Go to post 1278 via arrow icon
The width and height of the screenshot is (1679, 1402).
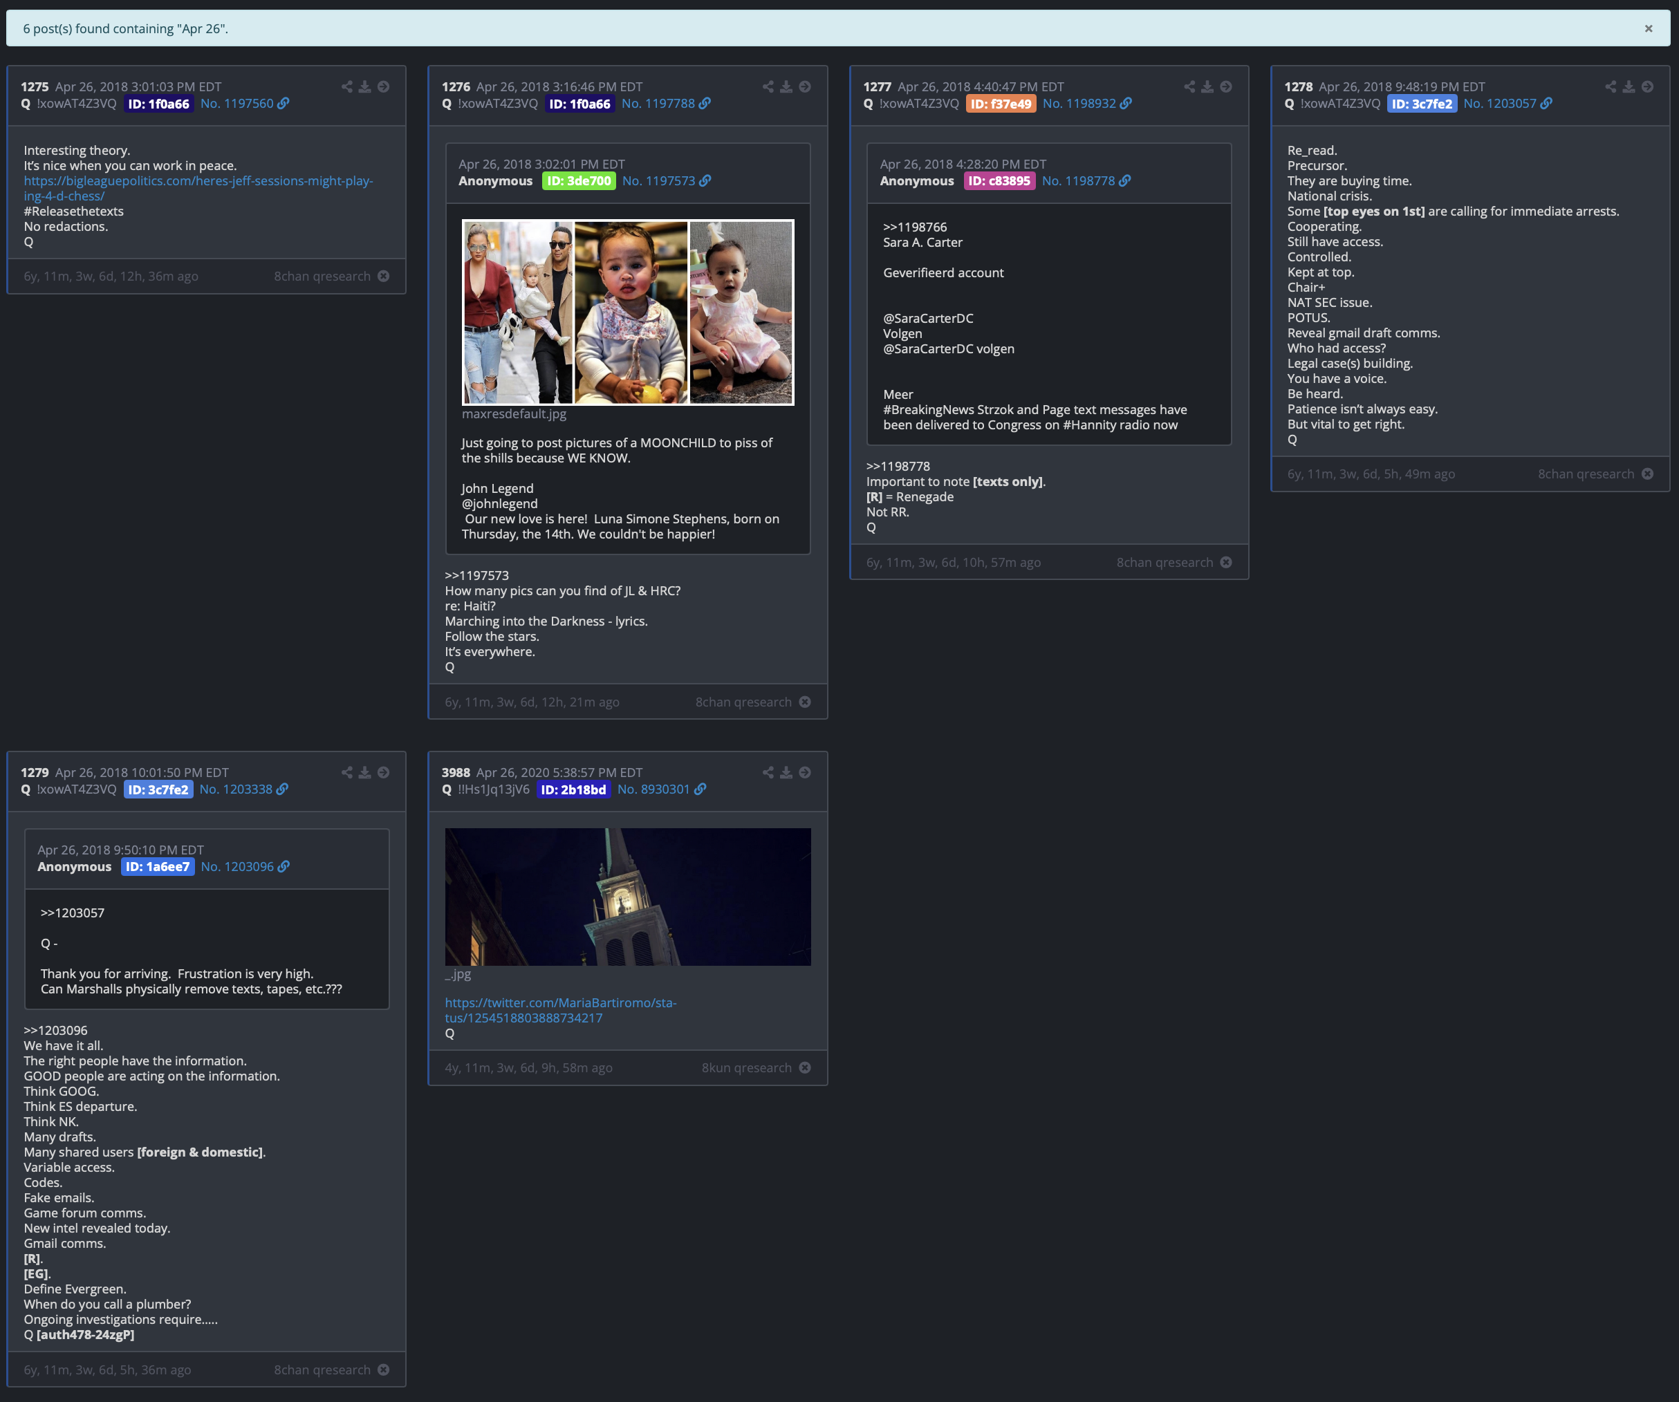pyautogui.click(x=1648, y=86)
